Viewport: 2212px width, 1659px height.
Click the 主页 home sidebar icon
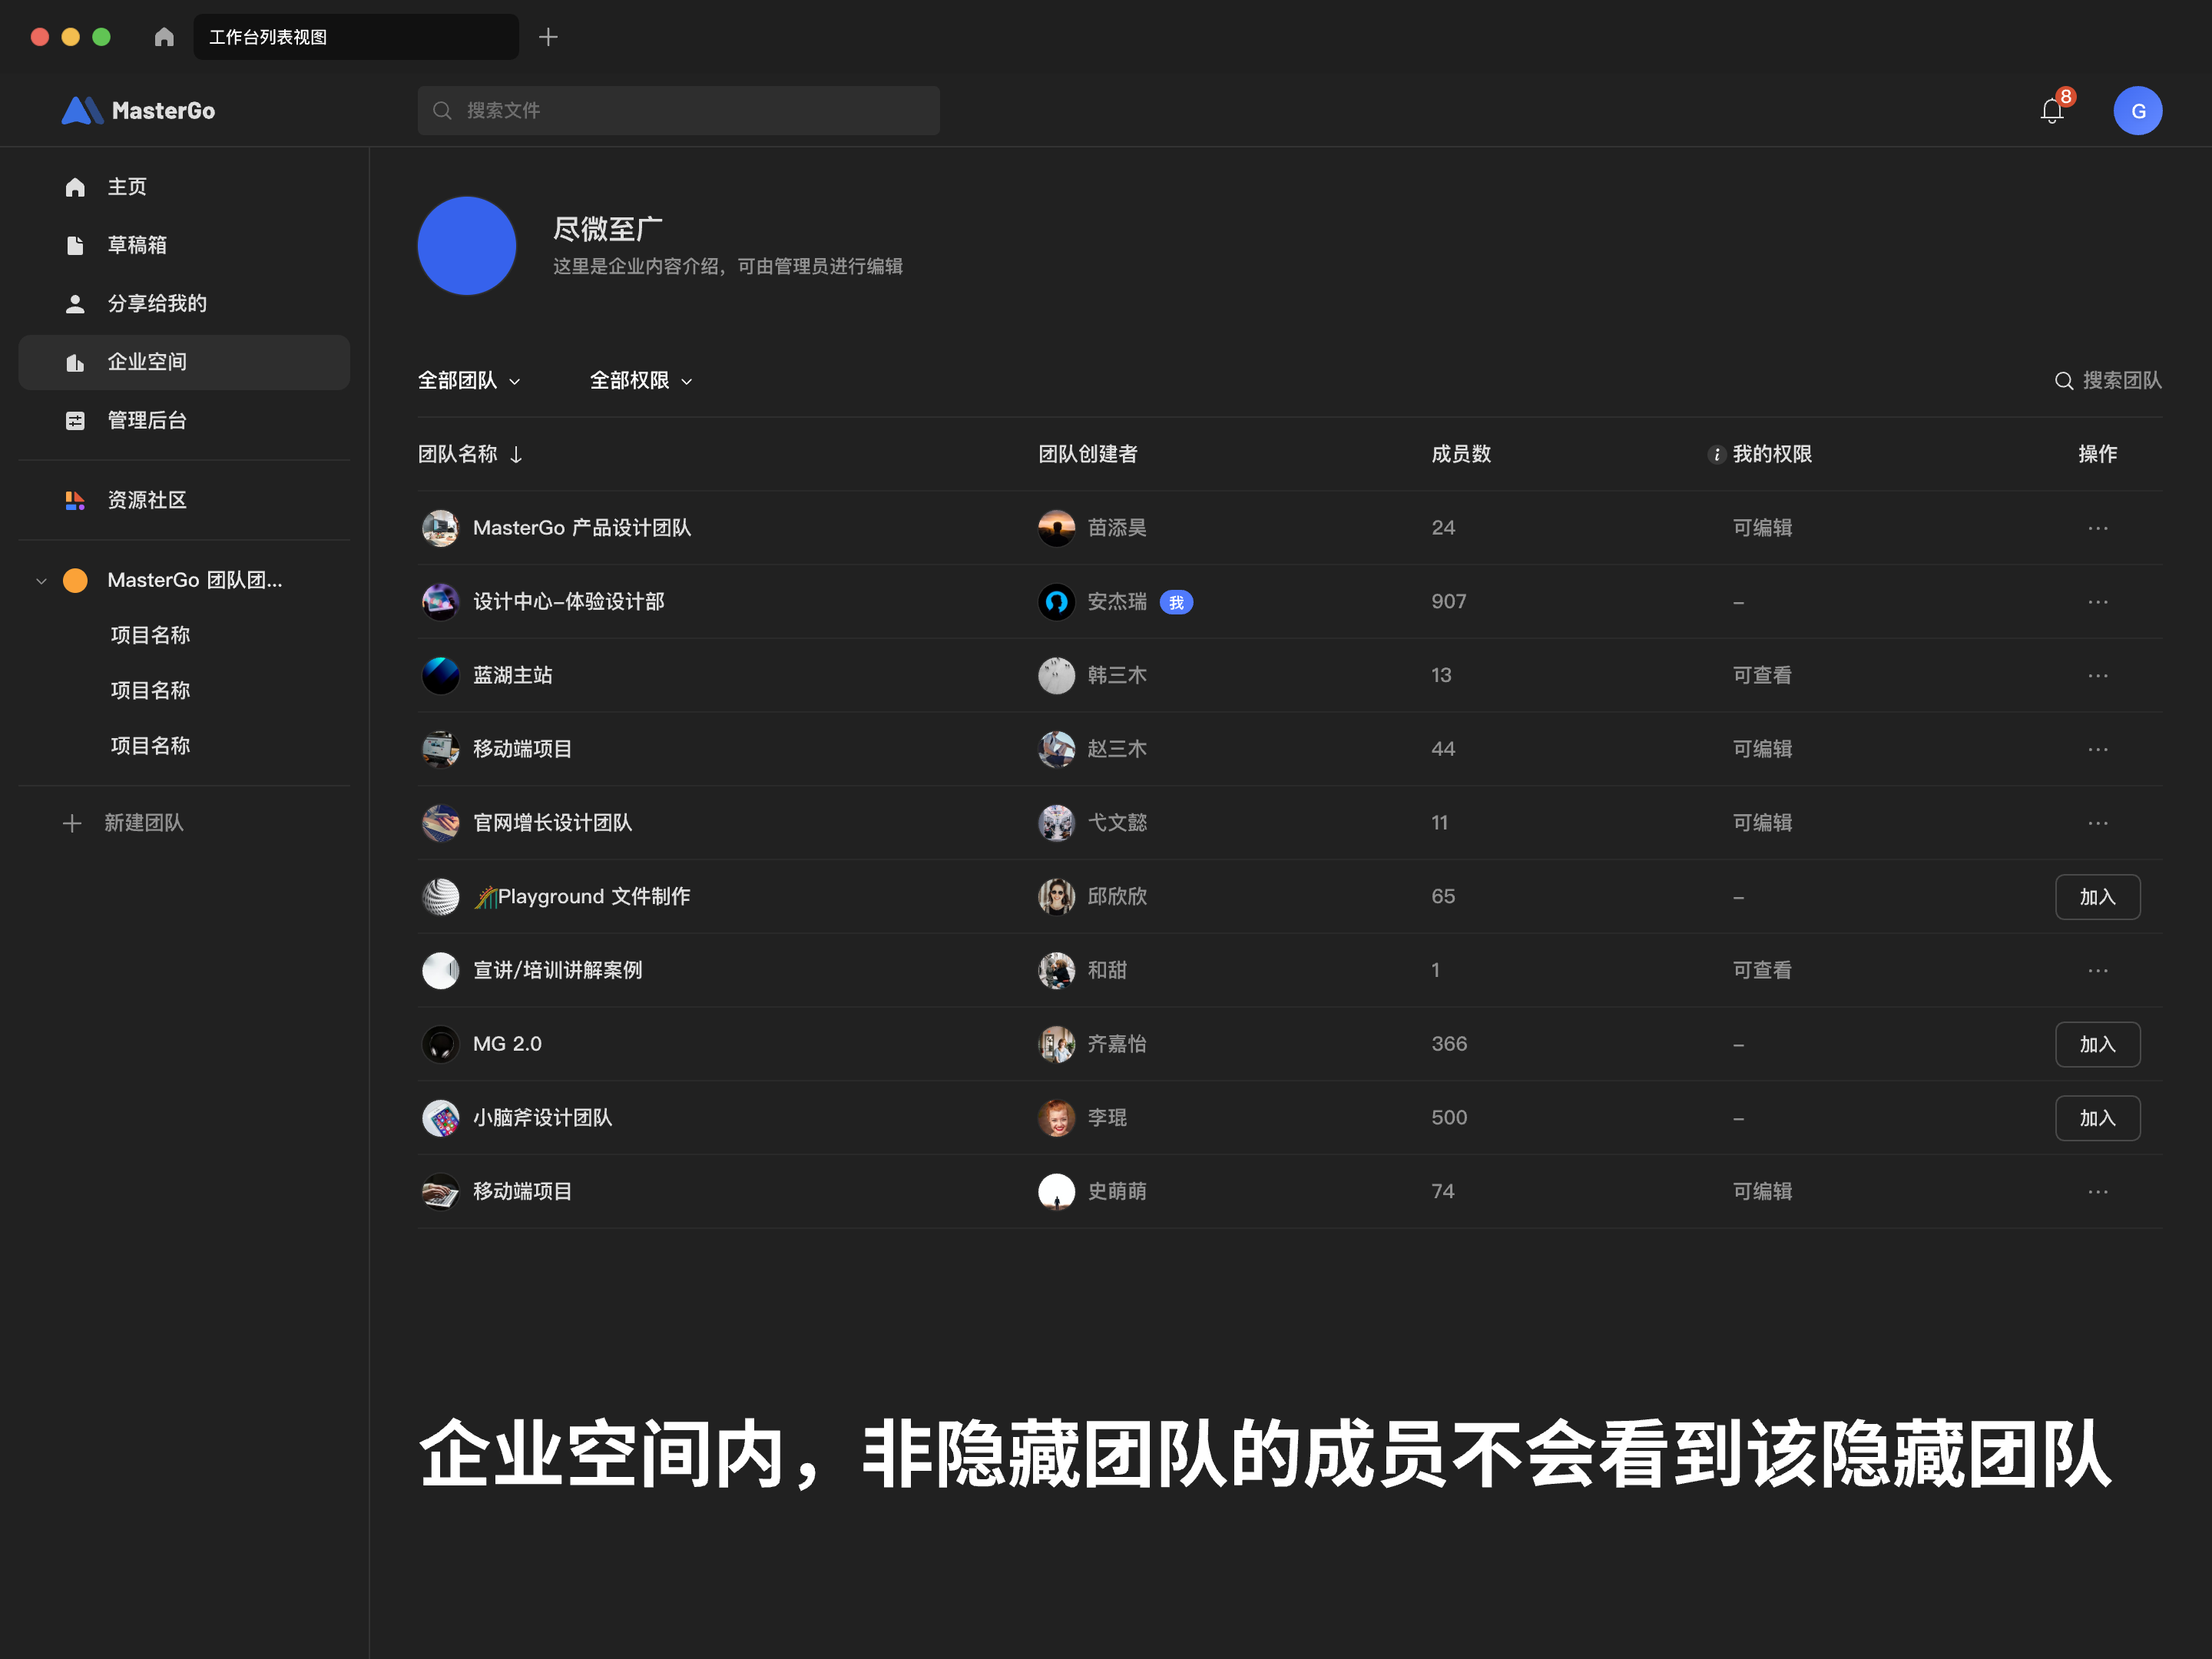click(x=75, y=187)
